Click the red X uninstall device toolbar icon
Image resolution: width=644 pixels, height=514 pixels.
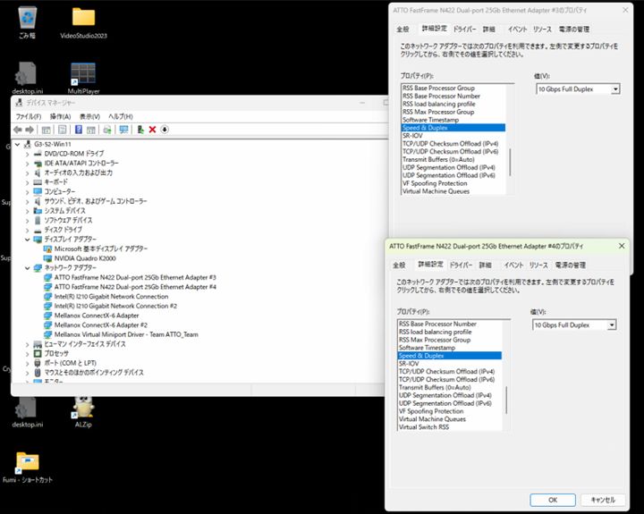click(152, 130)
